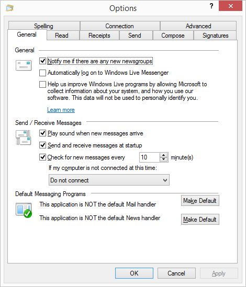
Task: Decrease minutes with the down spinner arrow
Action: 163,159
